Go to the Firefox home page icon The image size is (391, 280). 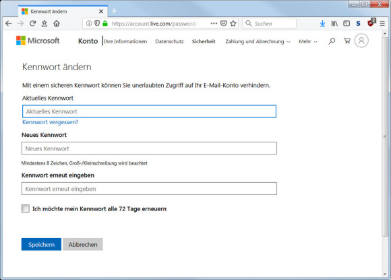(57, 24)
